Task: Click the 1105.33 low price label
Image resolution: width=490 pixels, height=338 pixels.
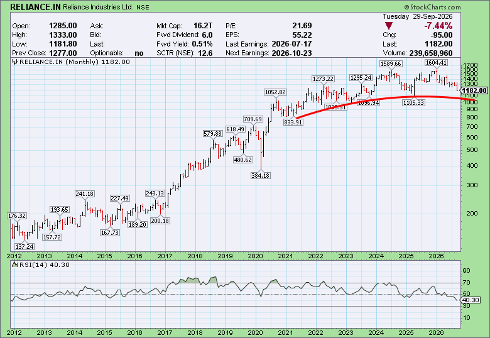Action: point(413,102)
